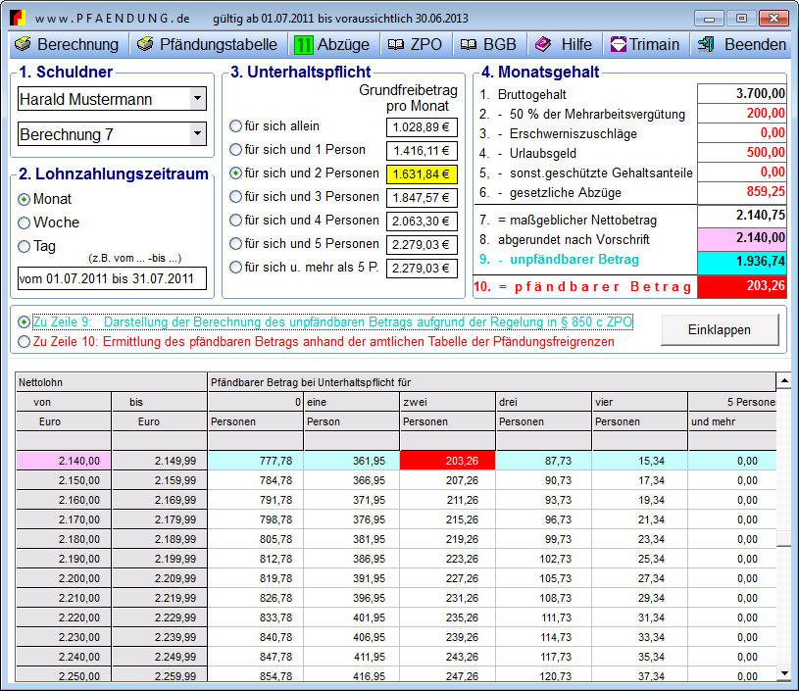799x691 pixels.
Task: Click the pink abgerundet value 2.140,00
Action: pyautogui.click(x=741, y=238)
